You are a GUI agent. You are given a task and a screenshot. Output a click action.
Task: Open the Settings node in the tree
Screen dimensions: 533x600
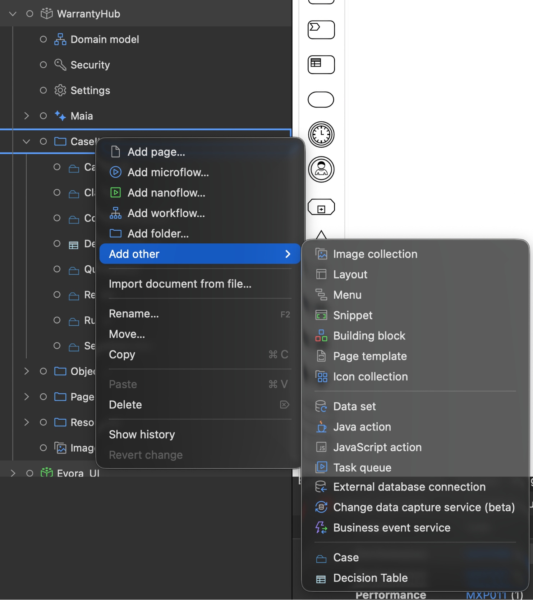pyautogui.click(x=90, y=90)
